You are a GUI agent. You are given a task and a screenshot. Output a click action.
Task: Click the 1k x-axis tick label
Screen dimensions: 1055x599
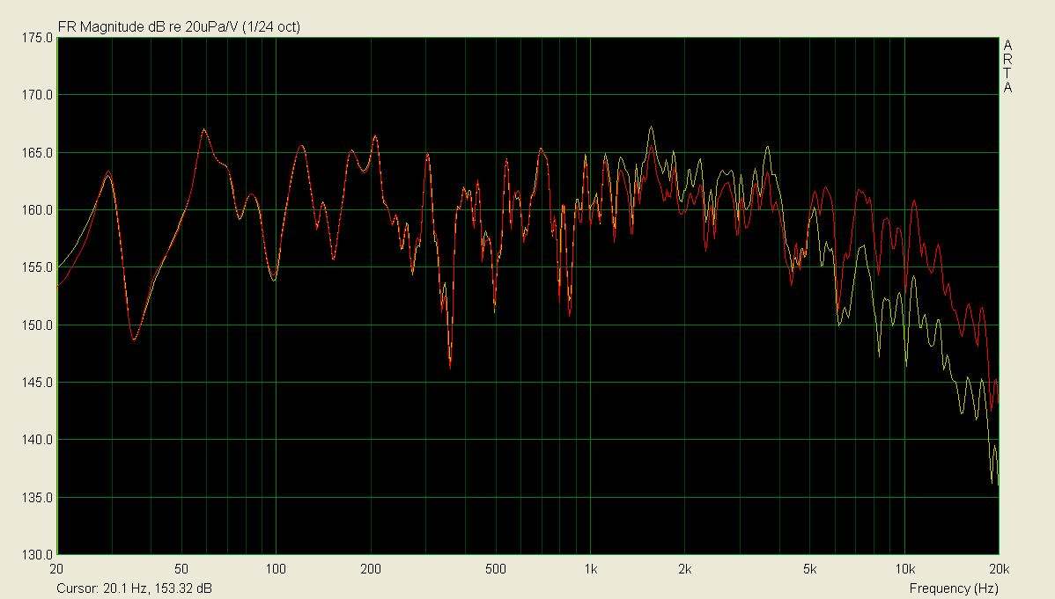(590, 567)
